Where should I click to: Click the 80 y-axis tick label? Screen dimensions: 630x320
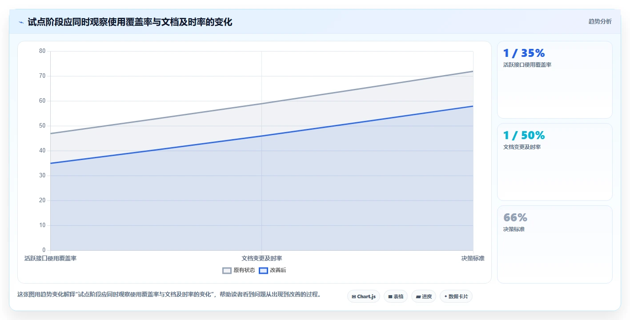42,51
